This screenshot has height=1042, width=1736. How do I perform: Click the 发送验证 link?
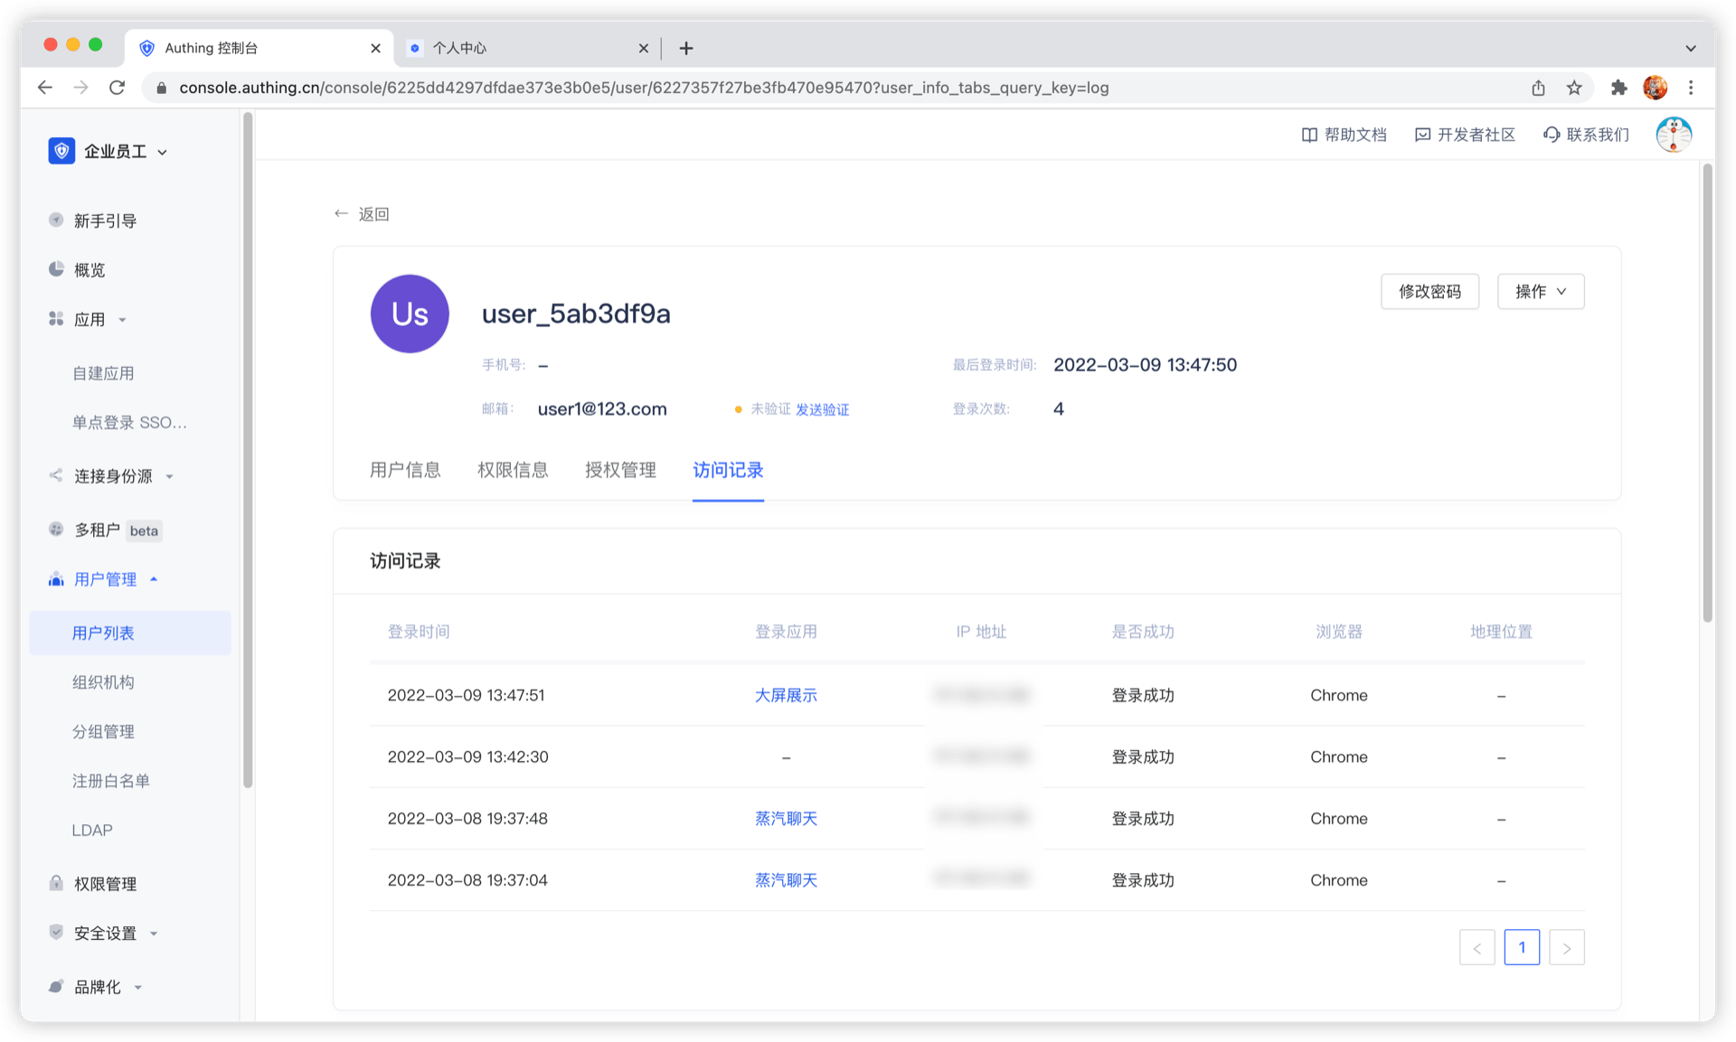tap(822, 409)
